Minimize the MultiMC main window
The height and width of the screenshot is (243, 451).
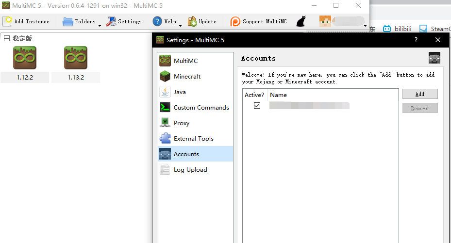click(x=314, y=5)
